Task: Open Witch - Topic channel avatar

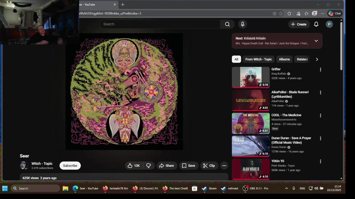Action: click(24, 165)
